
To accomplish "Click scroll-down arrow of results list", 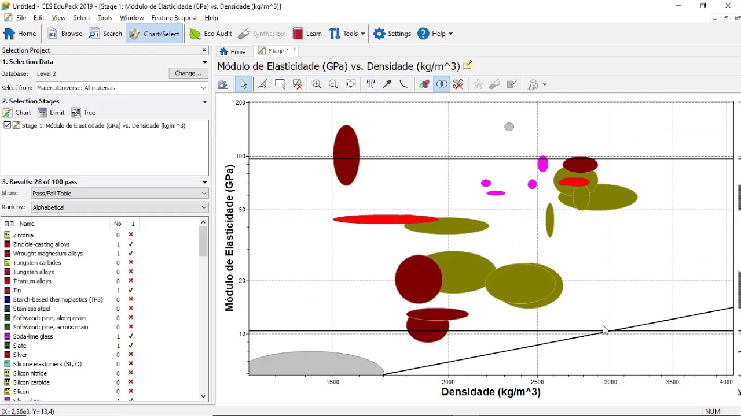I will click(203, 396).
